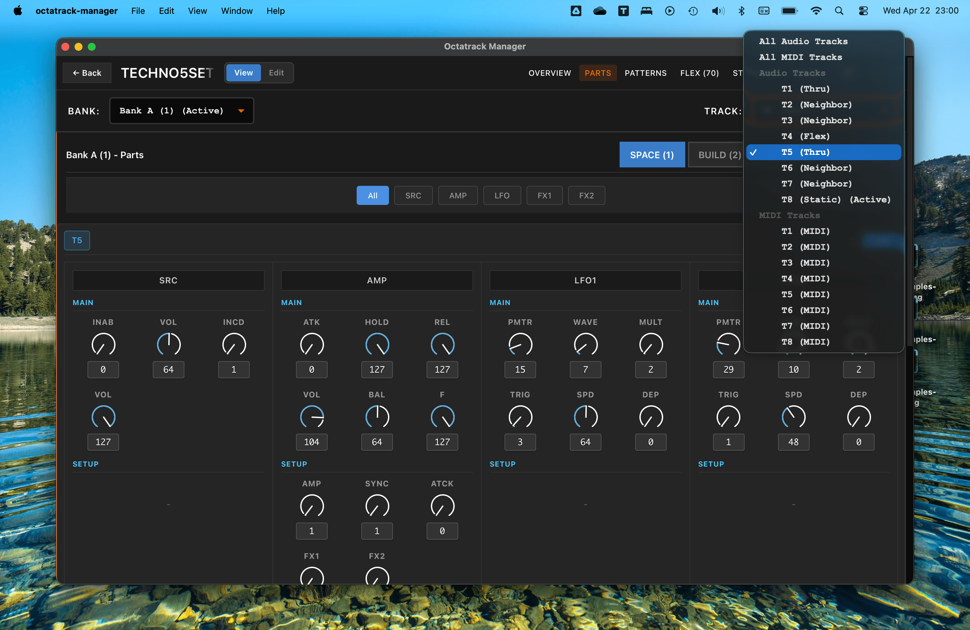
Task: Open Spotlight search from the menu bar
Action: 840,11
